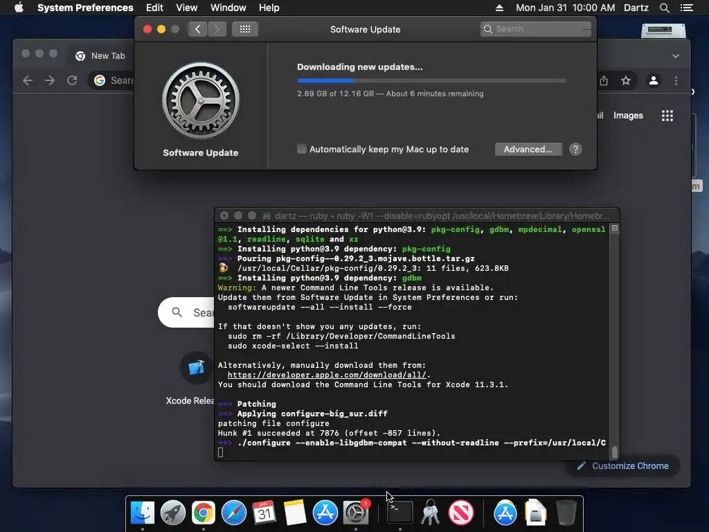Open Finder from the Dock
Screen dimensions: 709x532
pos(143,513)
